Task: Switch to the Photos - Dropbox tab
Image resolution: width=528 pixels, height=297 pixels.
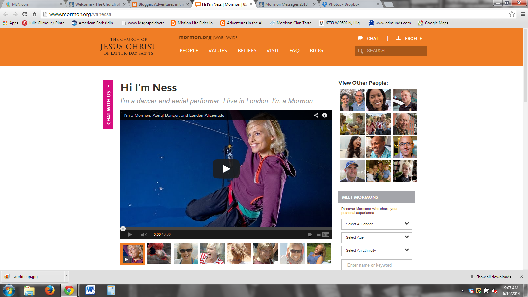Action: 350,4
